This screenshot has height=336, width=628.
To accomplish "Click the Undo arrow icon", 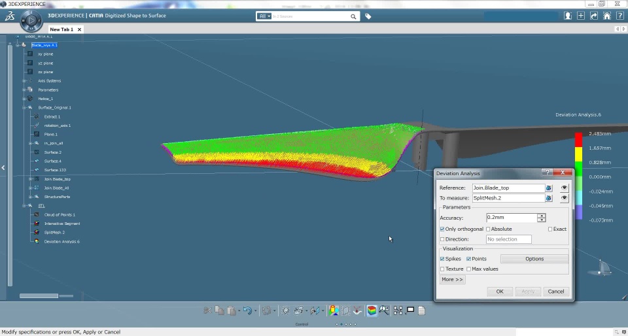I will pos(247,311).
